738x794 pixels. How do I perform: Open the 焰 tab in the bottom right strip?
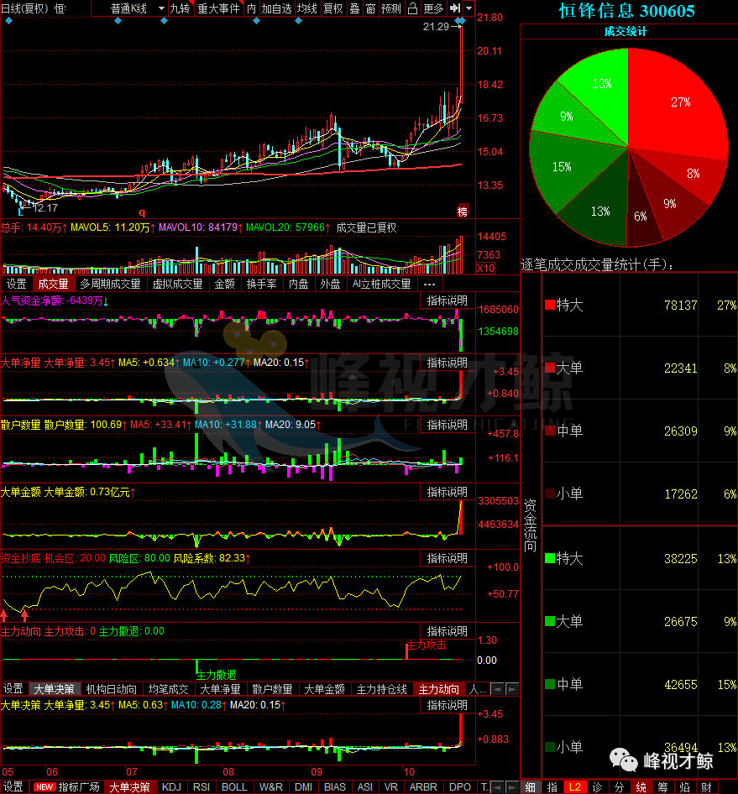[x=685, y=787]
